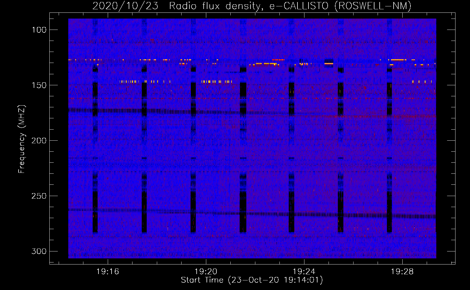Click the 300 frequency tick label
Screen dimensions: 470x290
click(x=39, y=251)
